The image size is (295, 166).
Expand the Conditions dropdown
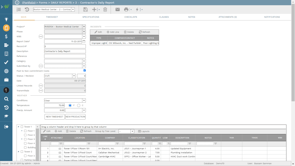pos(84,101)
